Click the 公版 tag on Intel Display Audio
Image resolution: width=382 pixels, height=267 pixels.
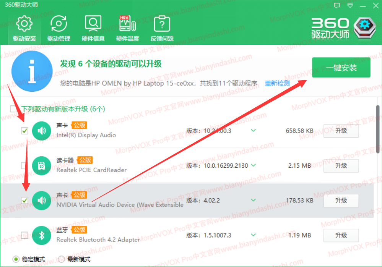coord(79,125)
